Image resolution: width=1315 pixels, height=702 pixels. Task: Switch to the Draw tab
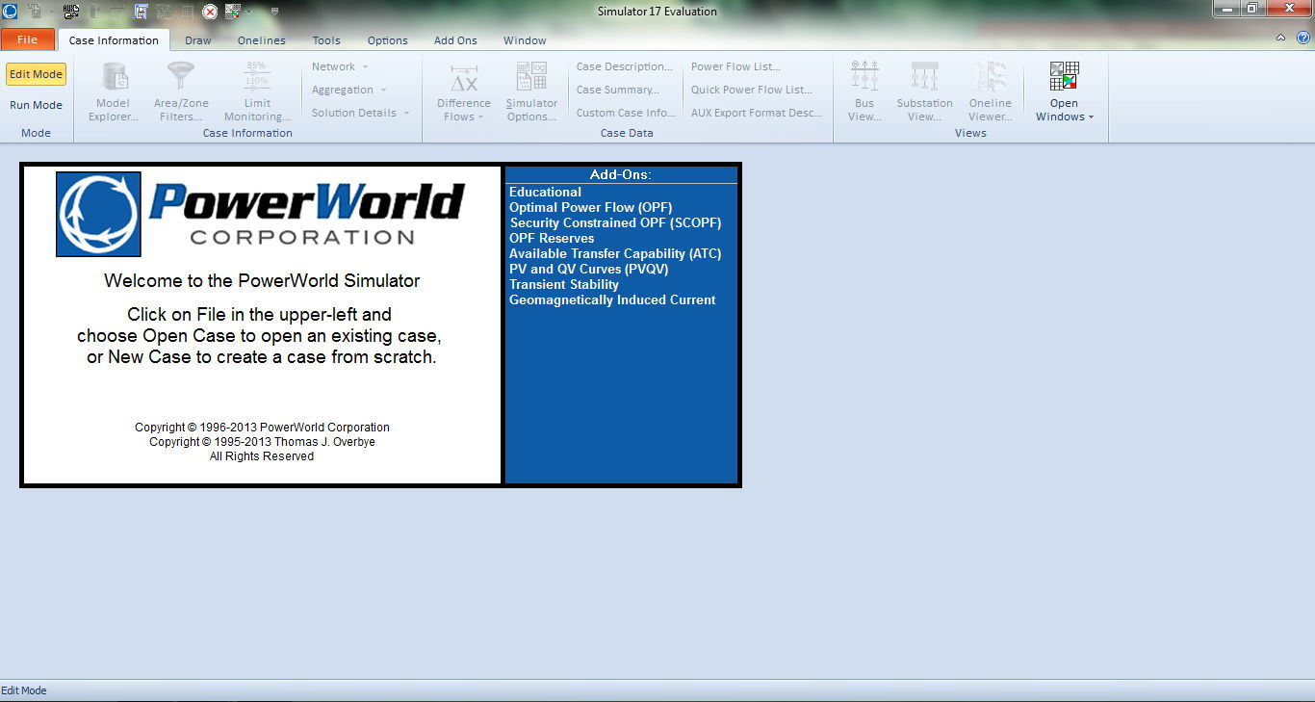click(x=197, y=40)
